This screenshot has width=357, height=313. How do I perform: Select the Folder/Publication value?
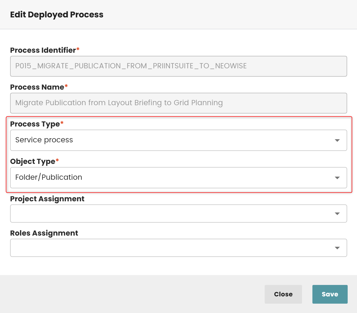click(48, 178)
